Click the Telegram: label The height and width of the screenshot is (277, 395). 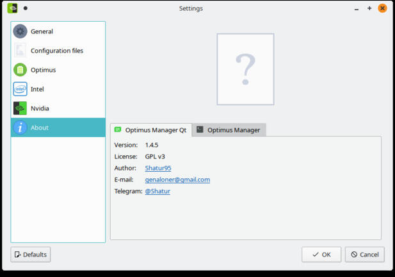point(128,191)
